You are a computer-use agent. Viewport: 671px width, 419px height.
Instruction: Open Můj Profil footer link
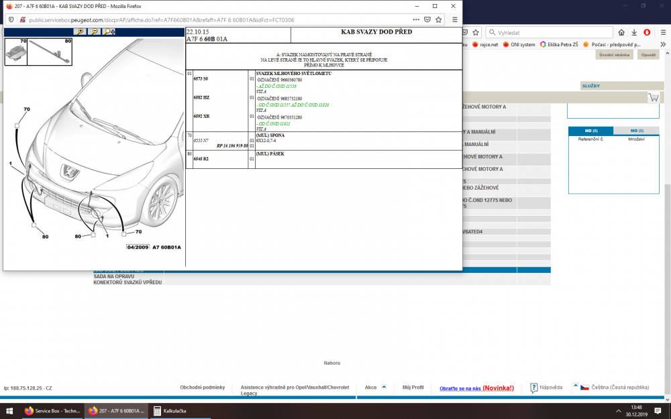click(x=413, y=387)
